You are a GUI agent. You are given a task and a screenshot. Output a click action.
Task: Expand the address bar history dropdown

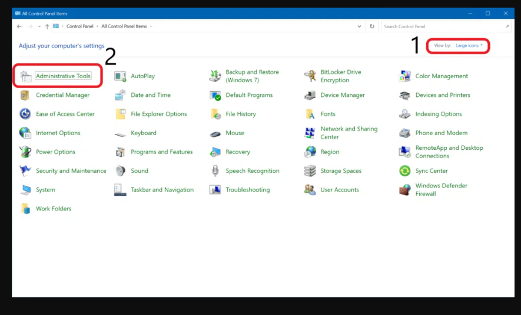coord(360,26)
